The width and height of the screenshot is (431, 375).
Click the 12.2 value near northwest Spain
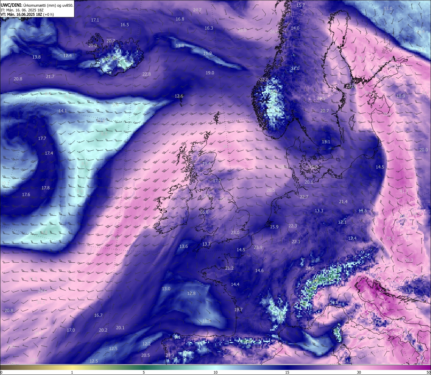coord(146,344)
